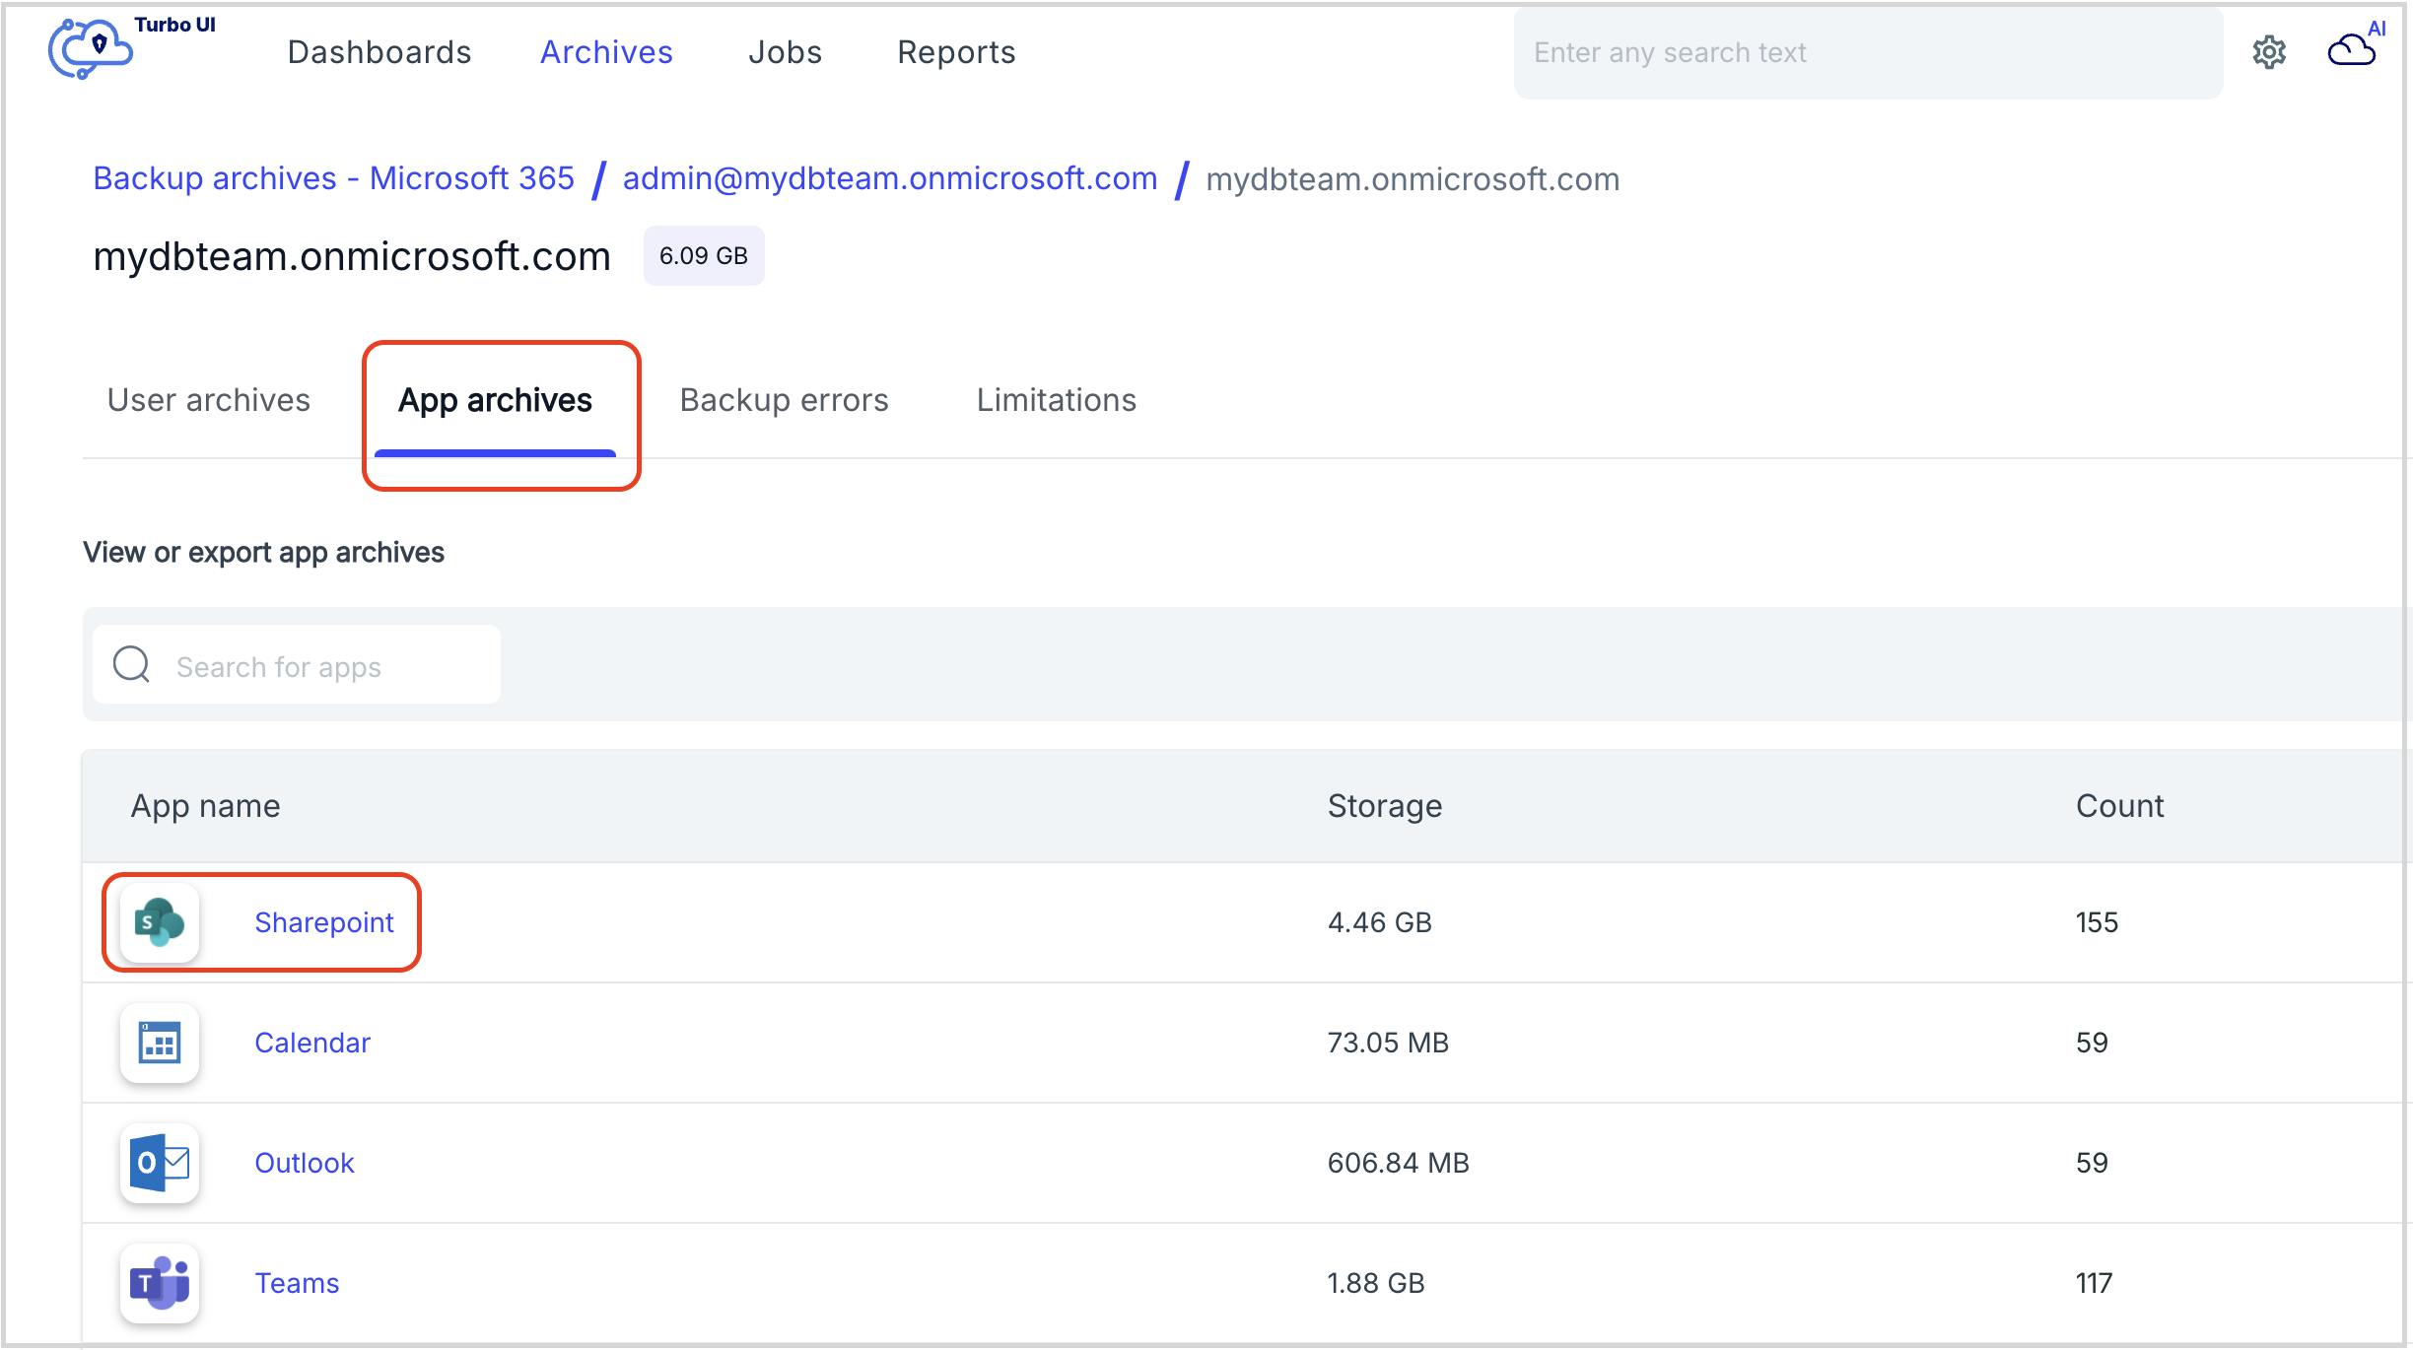The image size is (2413, 1350).
Task: Go to Dashboards in top navigation
Action: [x=379, y=52]
